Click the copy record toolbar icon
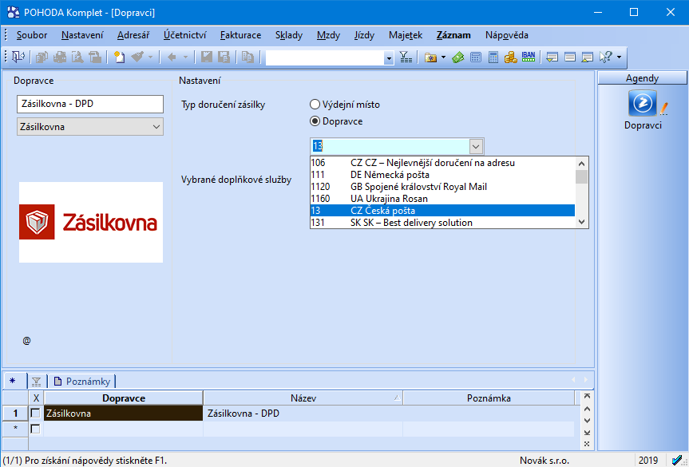689x467 pixels. coord(247,57)
